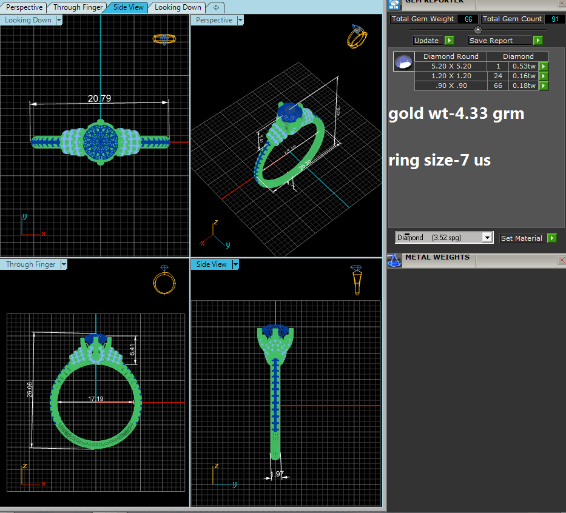This screenshot has height=513, width=566.
Task: Collapse the gem totals section arrow
Action: (477, 30)
